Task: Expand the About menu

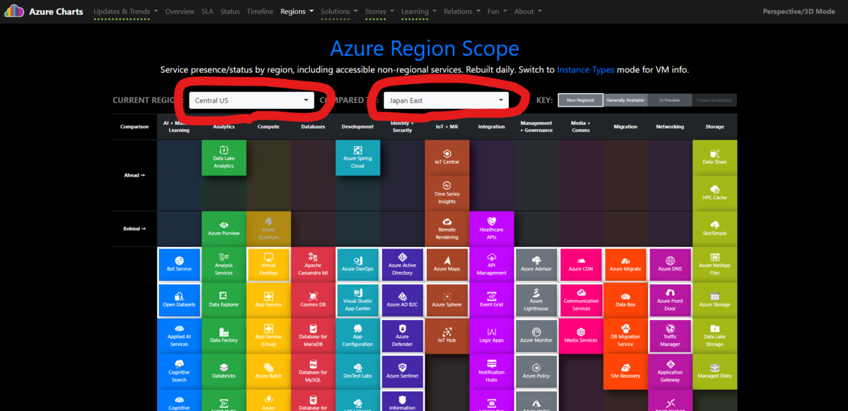Action: [x=528, y=11]
